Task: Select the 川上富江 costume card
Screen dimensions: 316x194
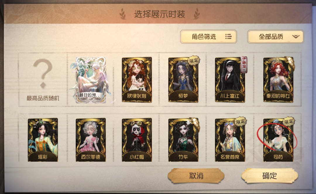Action: 230,80
